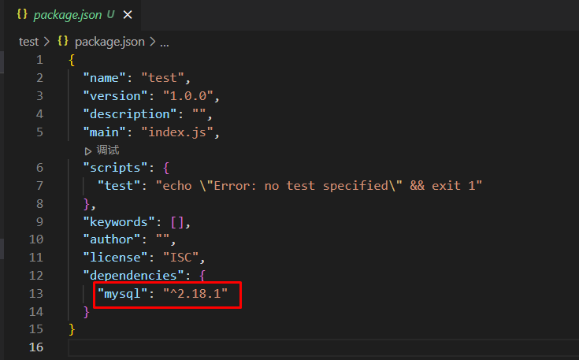The height and width of the screenshot is (360, 579).
Task: Click the "ISC" license value
Action: click(x=181, y=258)
